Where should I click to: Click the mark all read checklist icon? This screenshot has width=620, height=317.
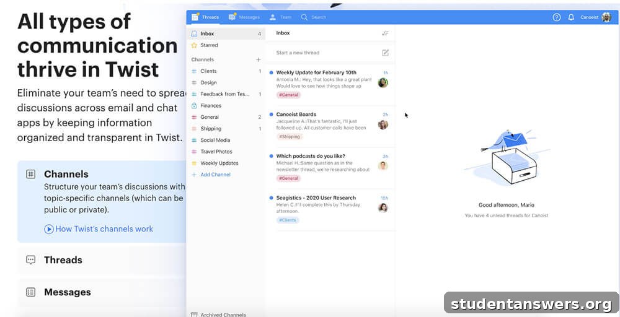pos(385,33)
